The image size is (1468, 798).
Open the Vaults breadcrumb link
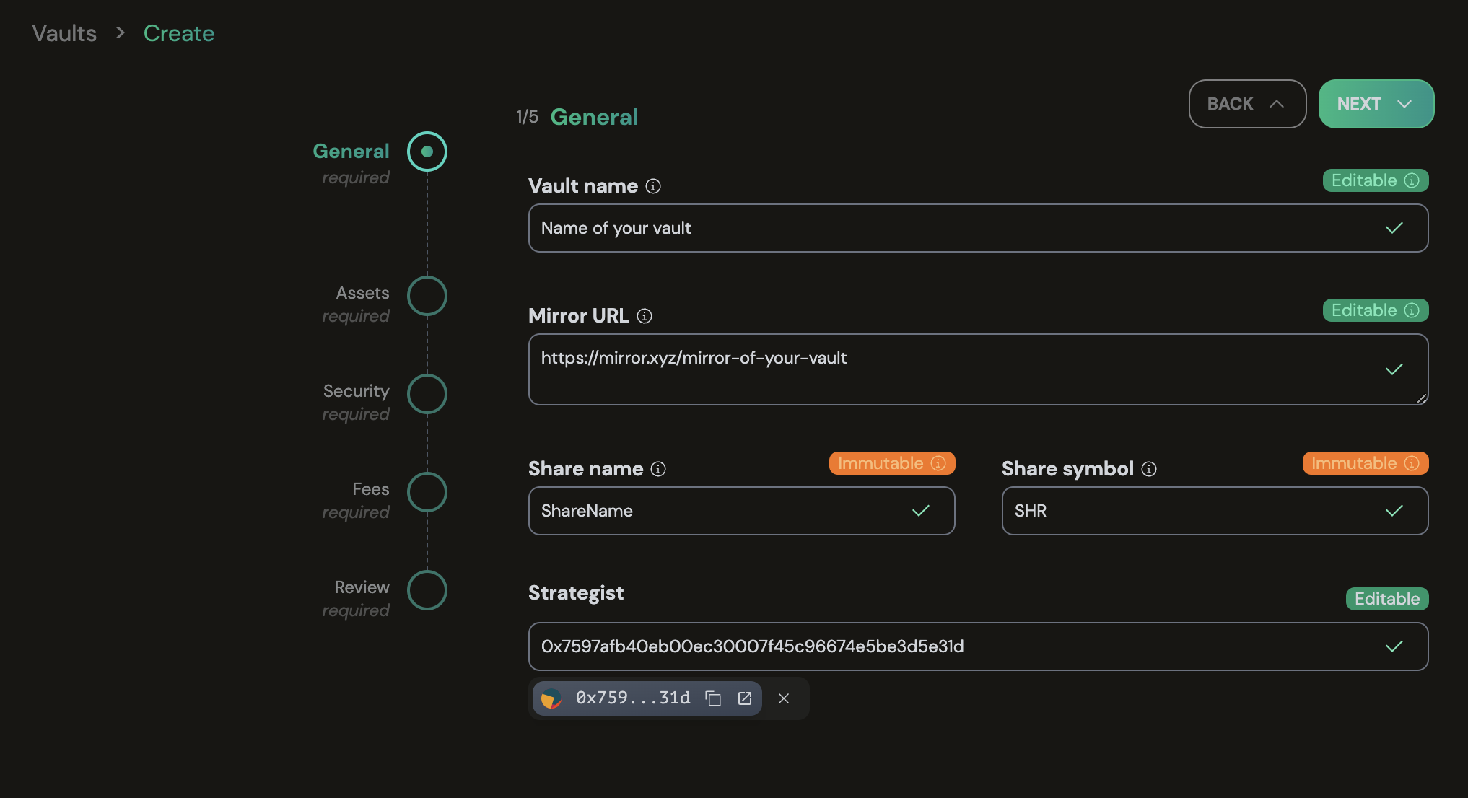click(64, 33)
